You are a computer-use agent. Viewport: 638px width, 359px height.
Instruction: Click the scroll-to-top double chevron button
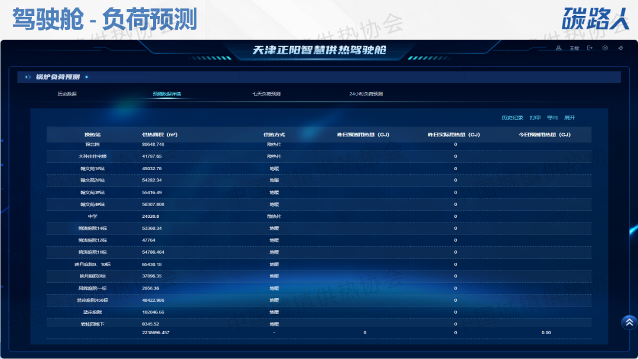point(629,322)
